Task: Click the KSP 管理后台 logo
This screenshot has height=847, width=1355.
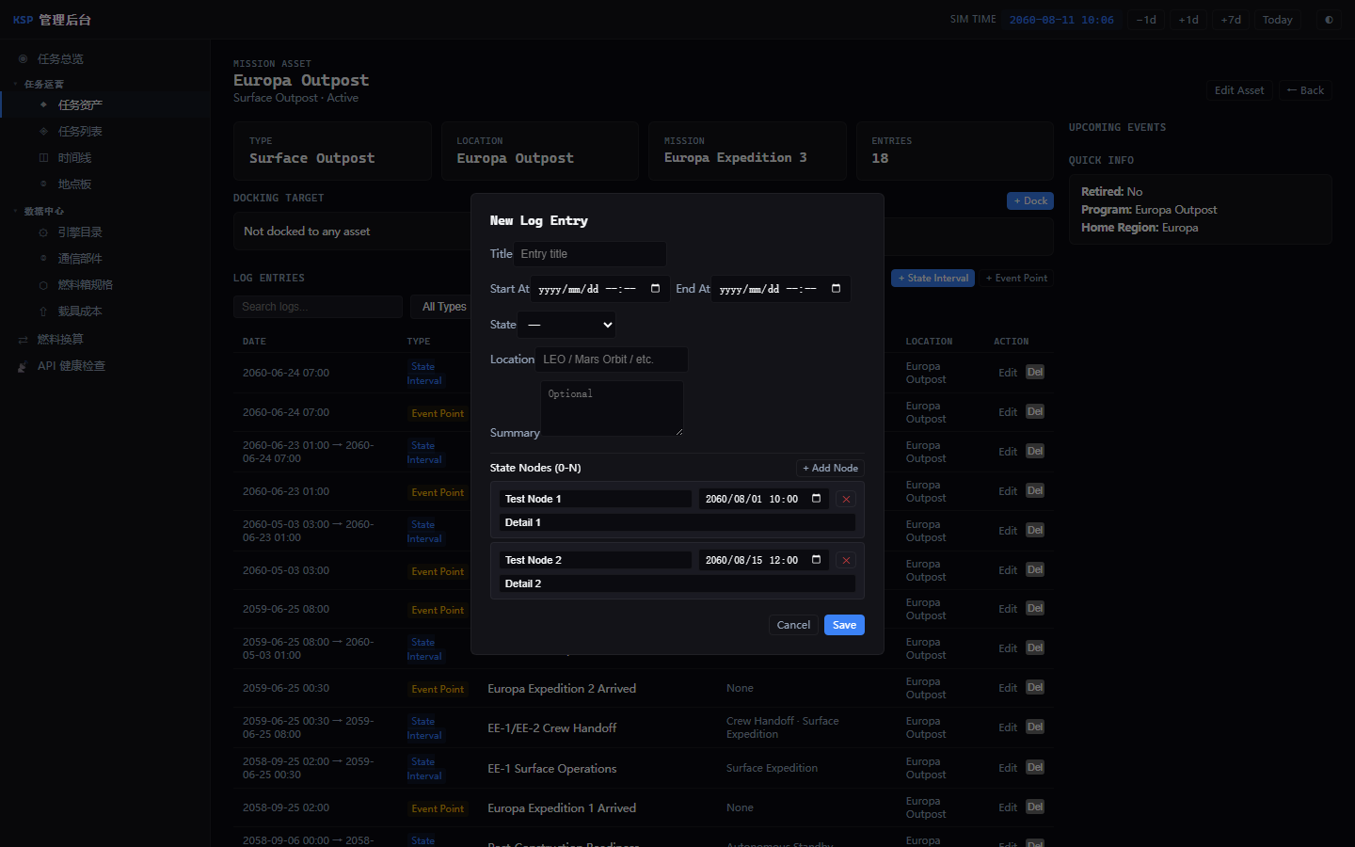Action: 52,20
